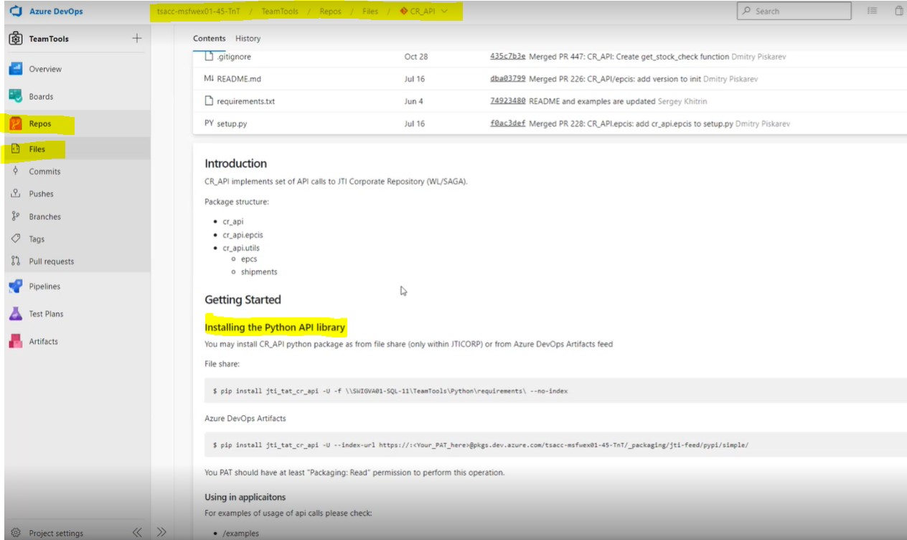Image resolution: width=907 pixels, height=540 pixels.
Task: Click the .gitignore file icon
Action: 210,56
